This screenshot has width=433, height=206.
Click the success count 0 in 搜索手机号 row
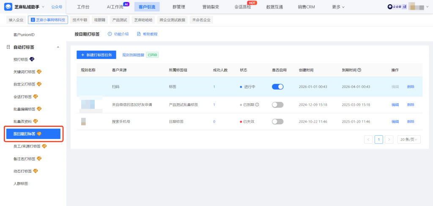pyautogui.click(x=214, y=122)
